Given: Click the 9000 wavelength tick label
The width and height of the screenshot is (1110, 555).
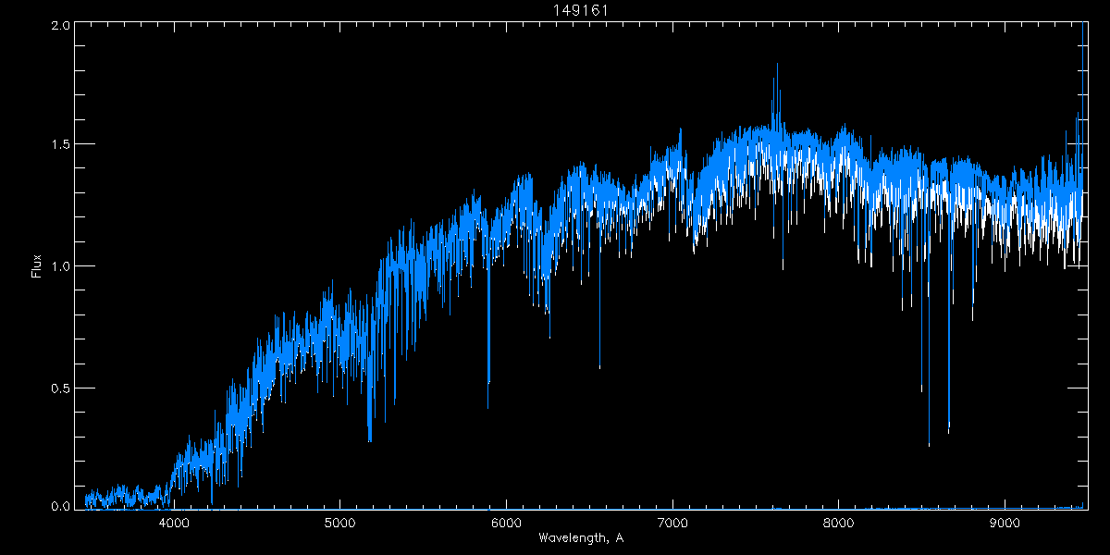Looking at the screenshot, I should click(x=1005, y=523).
